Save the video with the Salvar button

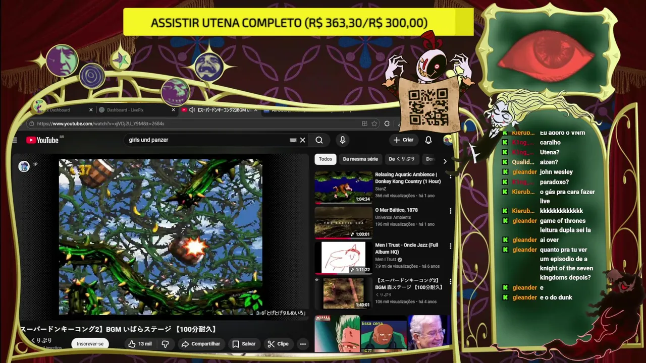(x=244, y=344)
